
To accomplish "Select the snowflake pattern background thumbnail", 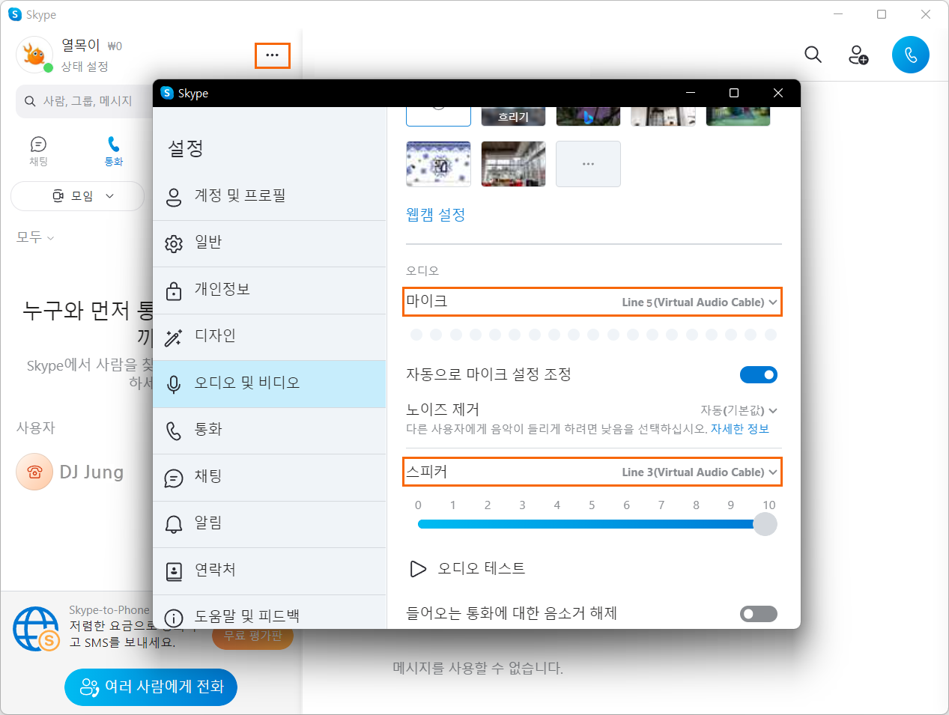I will (438, 164).
